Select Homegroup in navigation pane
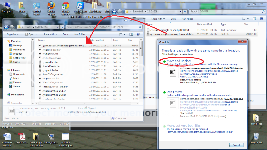The image size is (267, 150). click(17, 95)
